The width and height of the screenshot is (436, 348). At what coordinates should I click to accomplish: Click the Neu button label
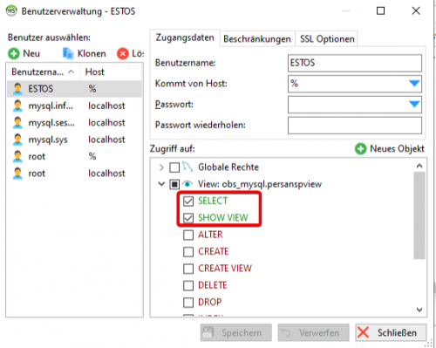(31, 54)
